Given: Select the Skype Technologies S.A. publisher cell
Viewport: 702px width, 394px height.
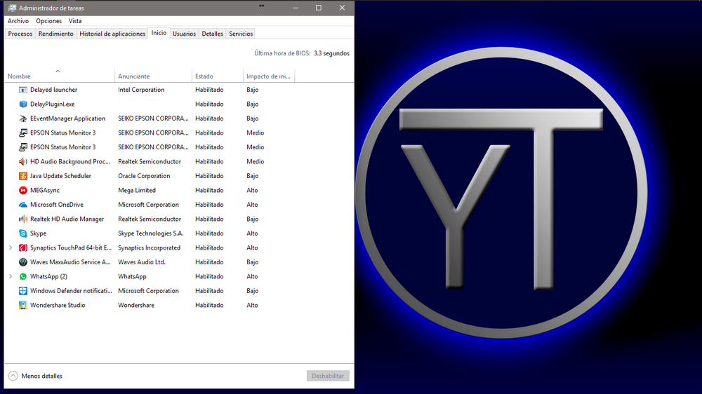Looking at the screenshot, I should coord(151,233).
